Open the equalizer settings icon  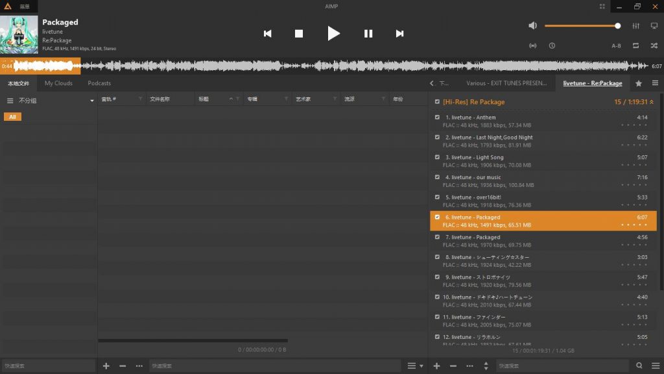click(x=636, y=26)
